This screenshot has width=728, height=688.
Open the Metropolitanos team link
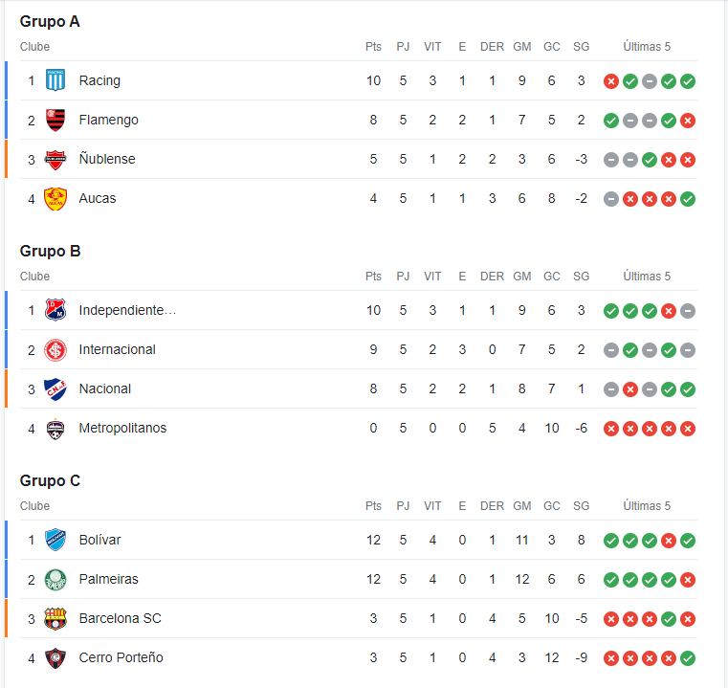point(122,428)
